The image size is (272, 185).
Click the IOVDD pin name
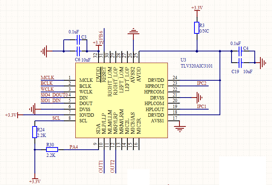click(87, 115)
